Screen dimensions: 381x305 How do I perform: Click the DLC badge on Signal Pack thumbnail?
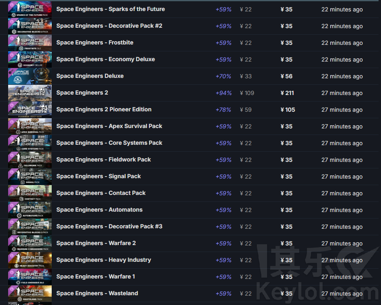tap(12, 171)
